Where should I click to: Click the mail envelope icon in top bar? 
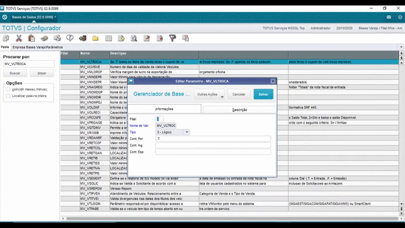389,17
